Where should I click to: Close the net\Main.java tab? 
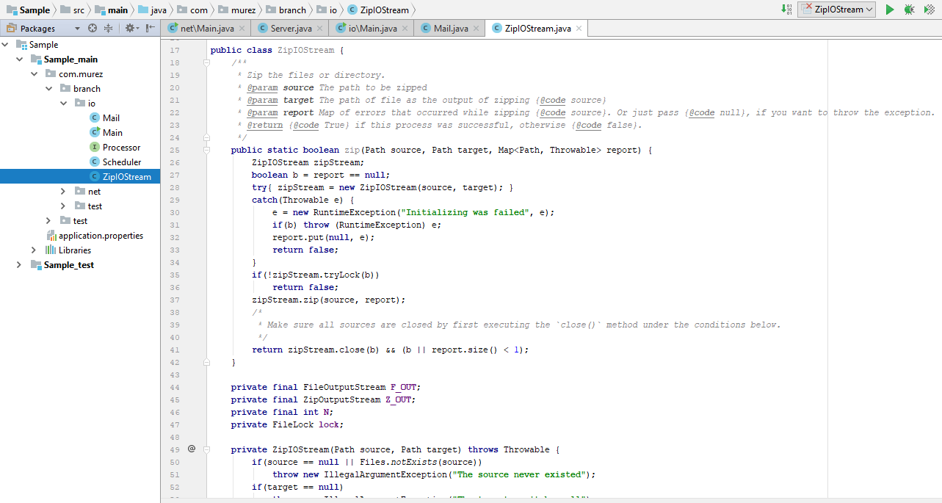tap(243, 29)
